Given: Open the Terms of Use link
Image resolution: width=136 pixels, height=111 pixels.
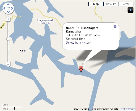Looking at the screenshot, I should point(127,109).
